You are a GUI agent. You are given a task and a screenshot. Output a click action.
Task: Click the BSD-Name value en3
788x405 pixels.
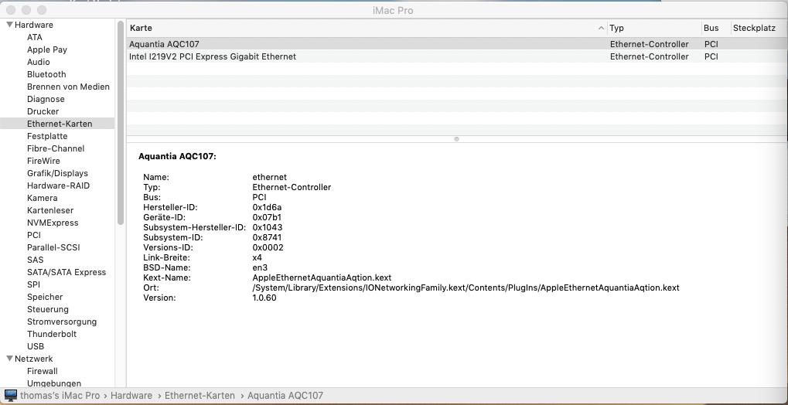(x=260, y=268)
